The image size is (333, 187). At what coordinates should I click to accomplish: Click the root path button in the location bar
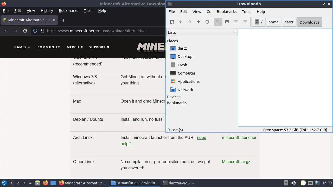[258, 22]
